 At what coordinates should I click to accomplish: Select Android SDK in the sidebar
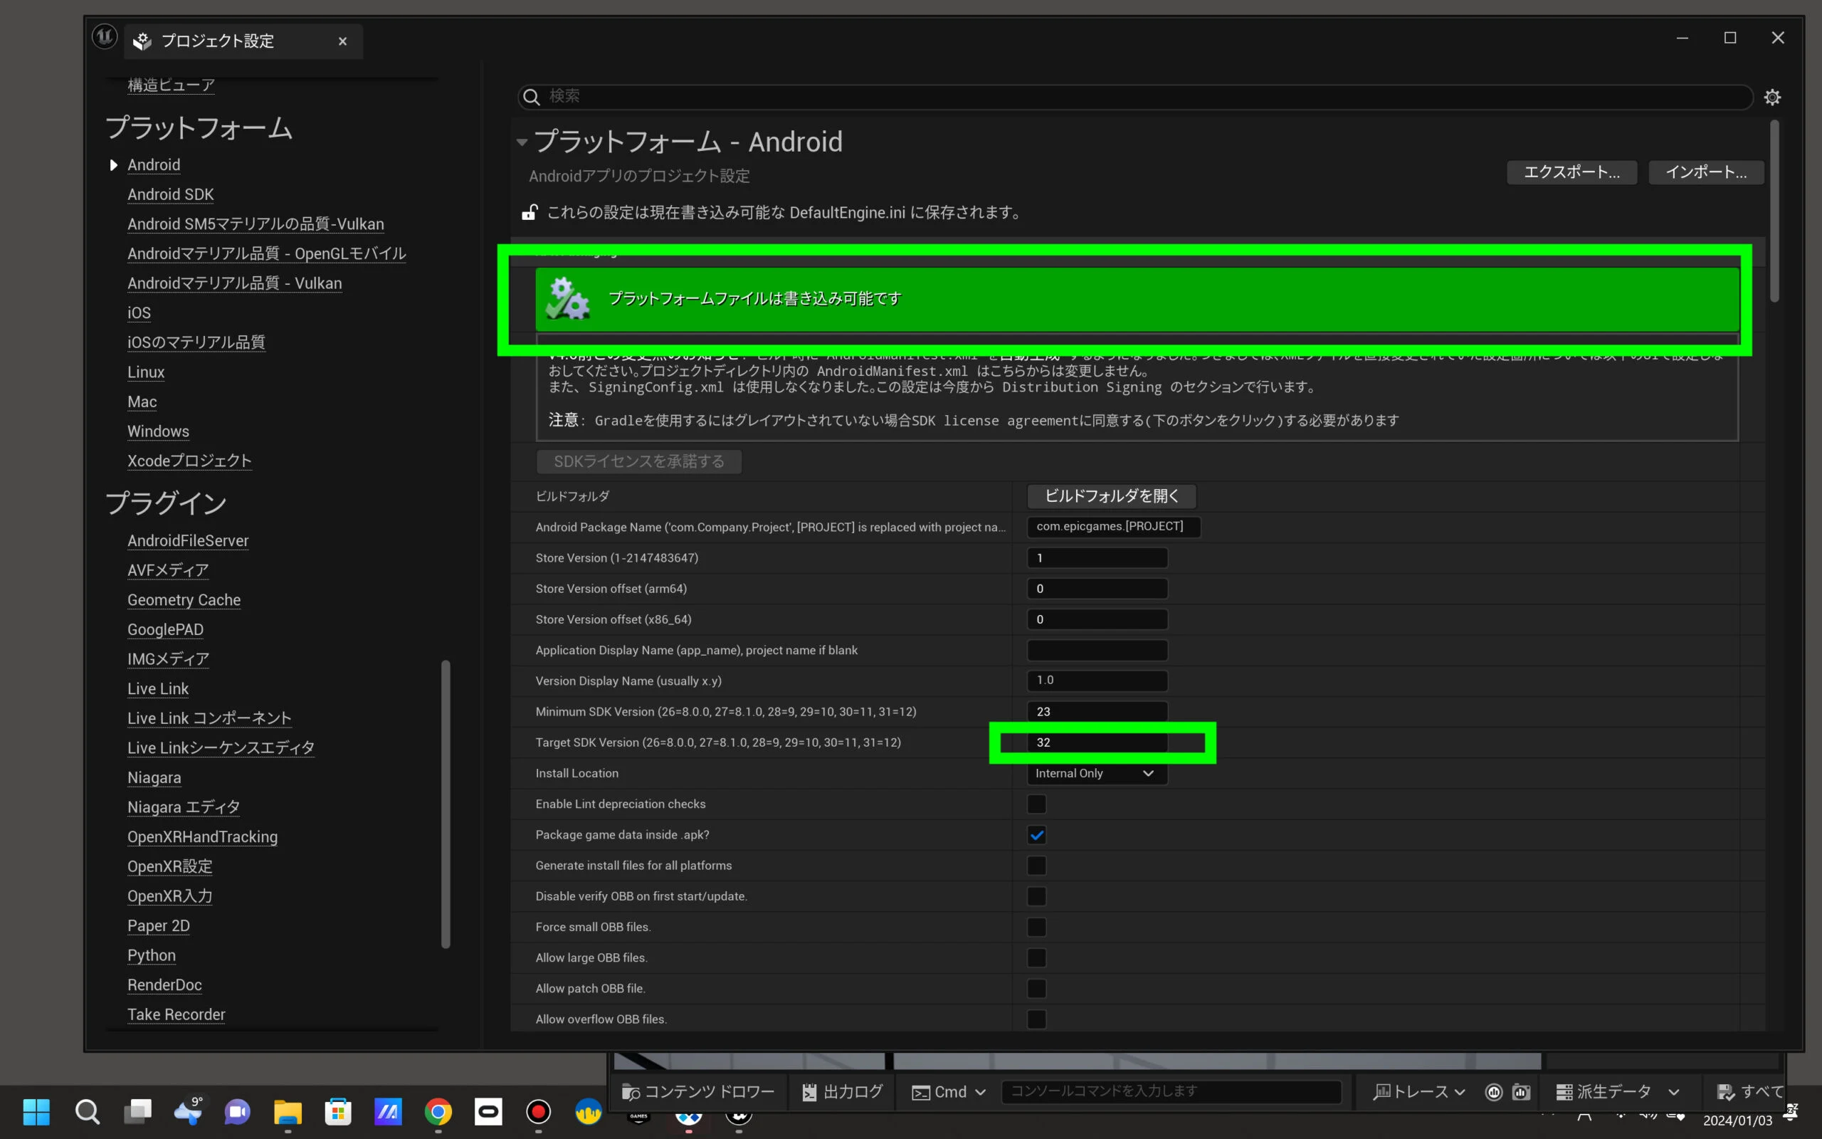(170, 194)
